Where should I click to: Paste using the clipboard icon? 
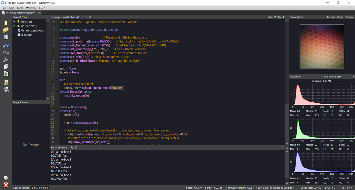[6, 74]
